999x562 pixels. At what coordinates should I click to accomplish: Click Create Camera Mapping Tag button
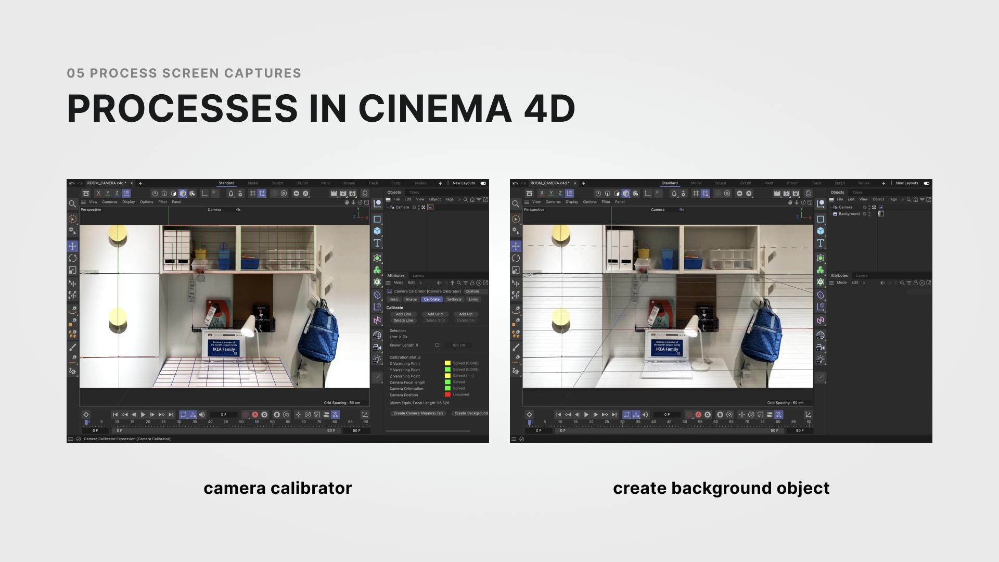(418, 413)
